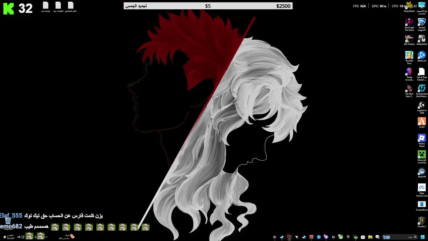Click the GPU 30% overlay readout
Screen dimensions: 428x241
(379, 6)
